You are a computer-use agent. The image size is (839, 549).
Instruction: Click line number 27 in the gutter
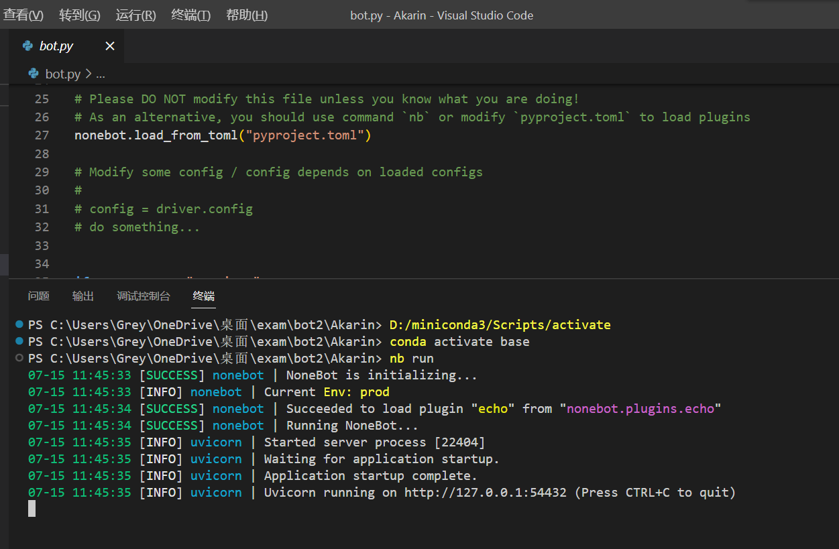[42, 135]
